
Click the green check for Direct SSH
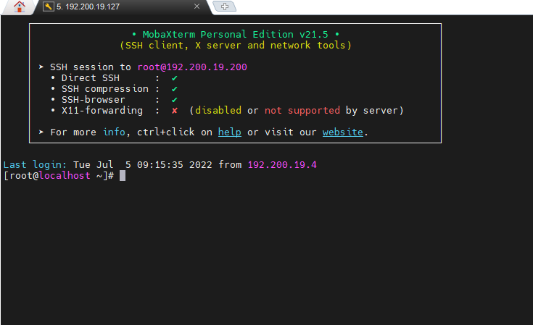[174, 78]
